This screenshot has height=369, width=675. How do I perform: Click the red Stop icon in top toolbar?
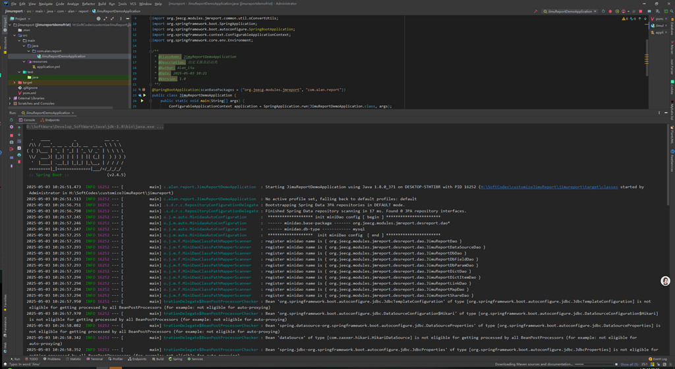tap(641, 11)
